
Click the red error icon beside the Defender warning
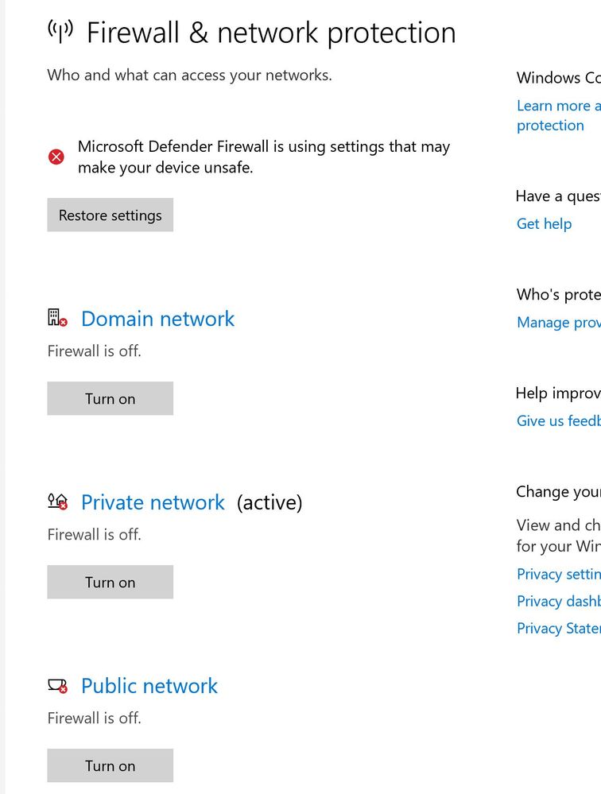click(56, 157)
